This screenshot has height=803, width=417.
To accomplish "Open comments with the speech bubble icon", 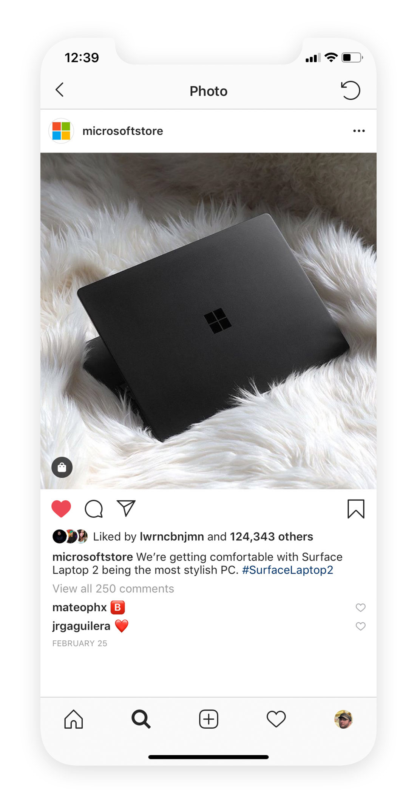I will [x=94, y=509].
